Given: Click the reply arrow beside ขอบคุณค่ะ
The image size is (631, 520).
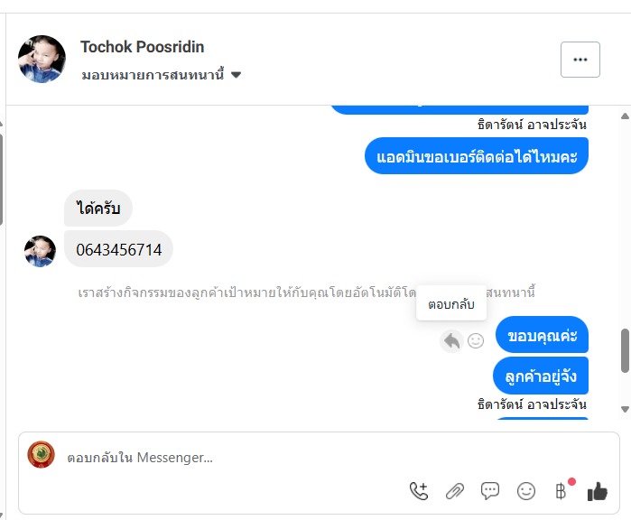Looking at the screenshot, I should coord(451,340).
